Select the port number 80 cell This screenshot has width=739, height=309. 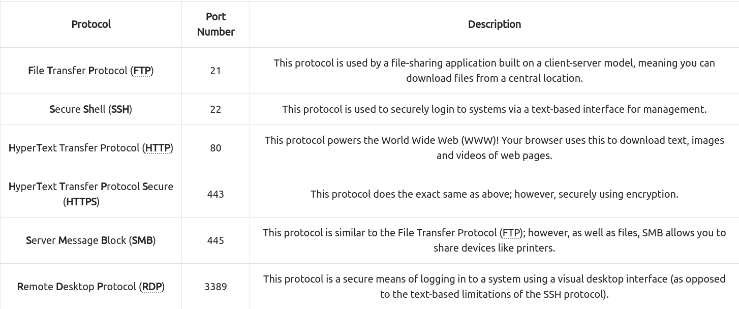[215, 148]
